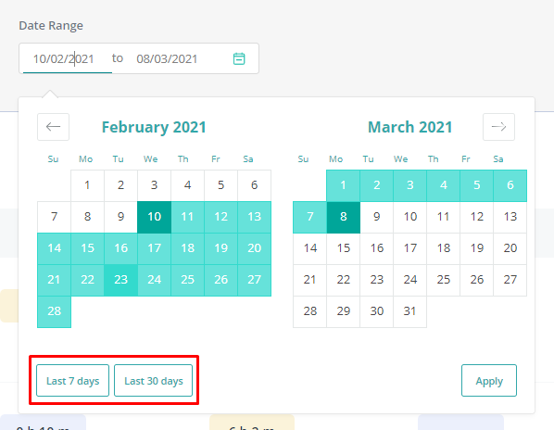Choose March 20 in the calendar

click(510, 248)
